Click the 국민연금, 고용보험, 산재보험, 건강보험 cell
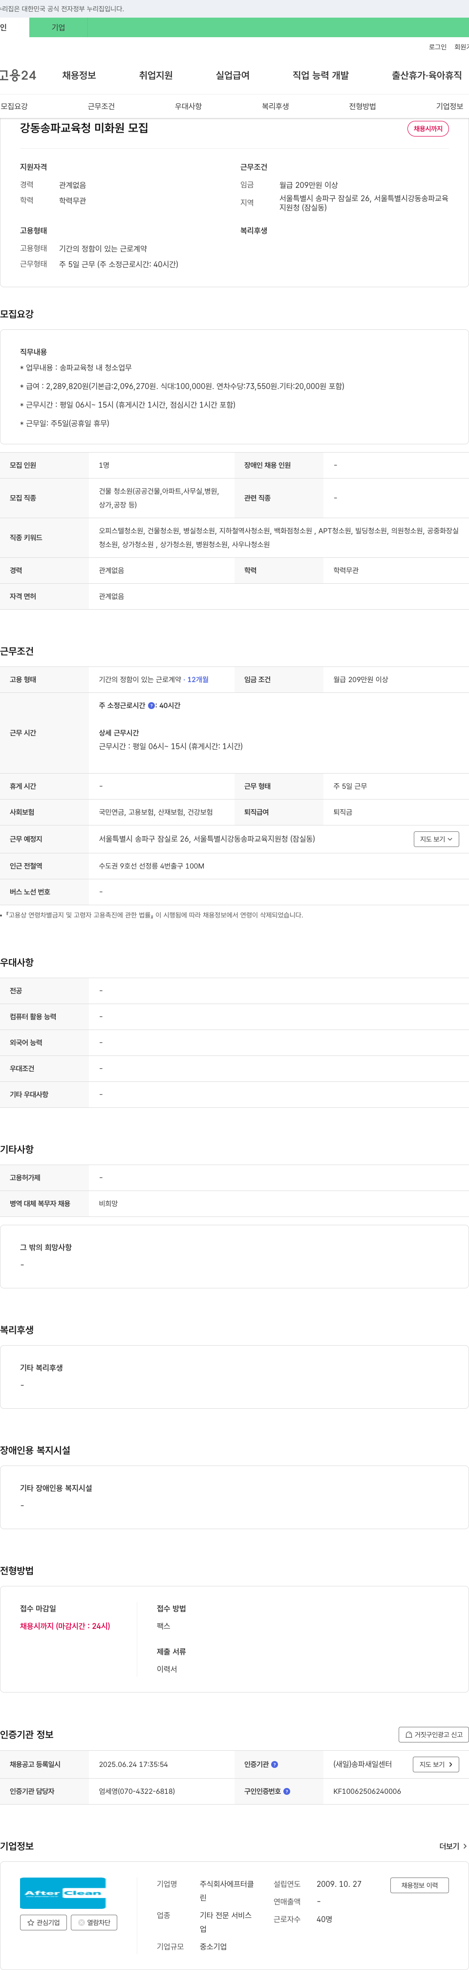This screenshot has height=1970, width=469. coord(156,812)
